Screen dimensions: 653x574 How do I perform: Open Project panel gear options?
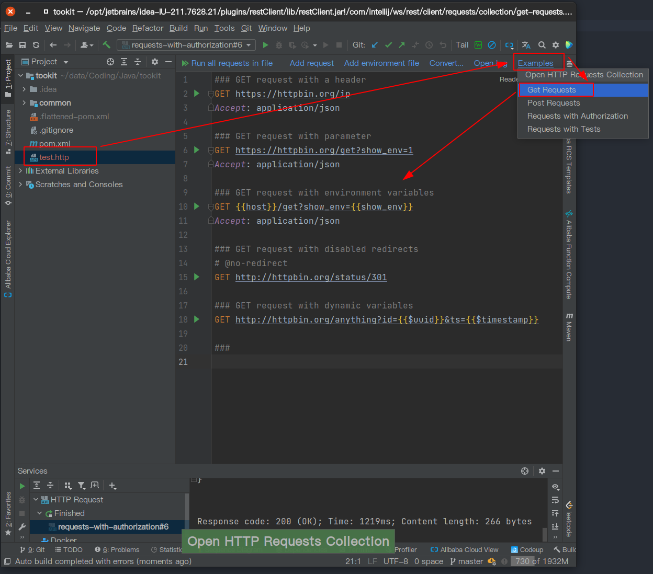coord(155,62)
